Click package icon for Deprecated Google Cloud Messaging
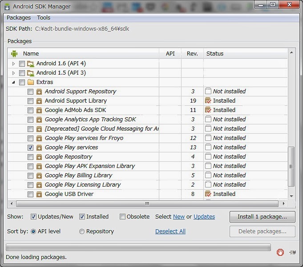This screenshot has width=303, height=267. pos(39,129)
